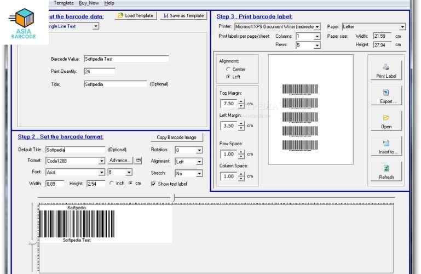421x274 pixels.
Task: Click the Print Quantity field
Action: 99,71
